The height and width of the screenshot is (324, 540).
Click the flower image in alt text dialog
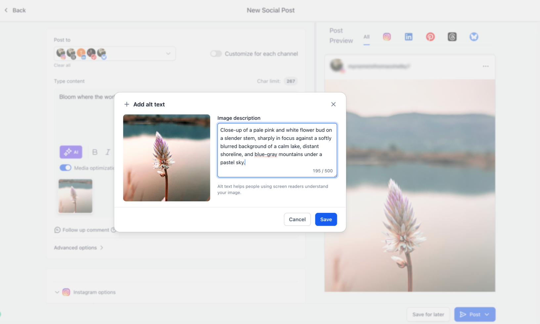[x=166, y=158]
